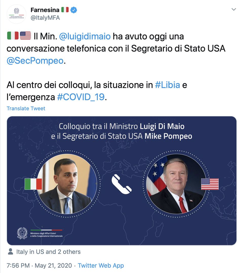Click the Mike Pompeo circular portrait
The width and height of the screenshot is (242, 273).
pos(176,184)
